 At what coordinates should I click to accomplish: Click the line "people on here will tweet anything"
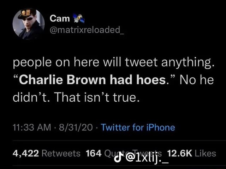(113, 64)
